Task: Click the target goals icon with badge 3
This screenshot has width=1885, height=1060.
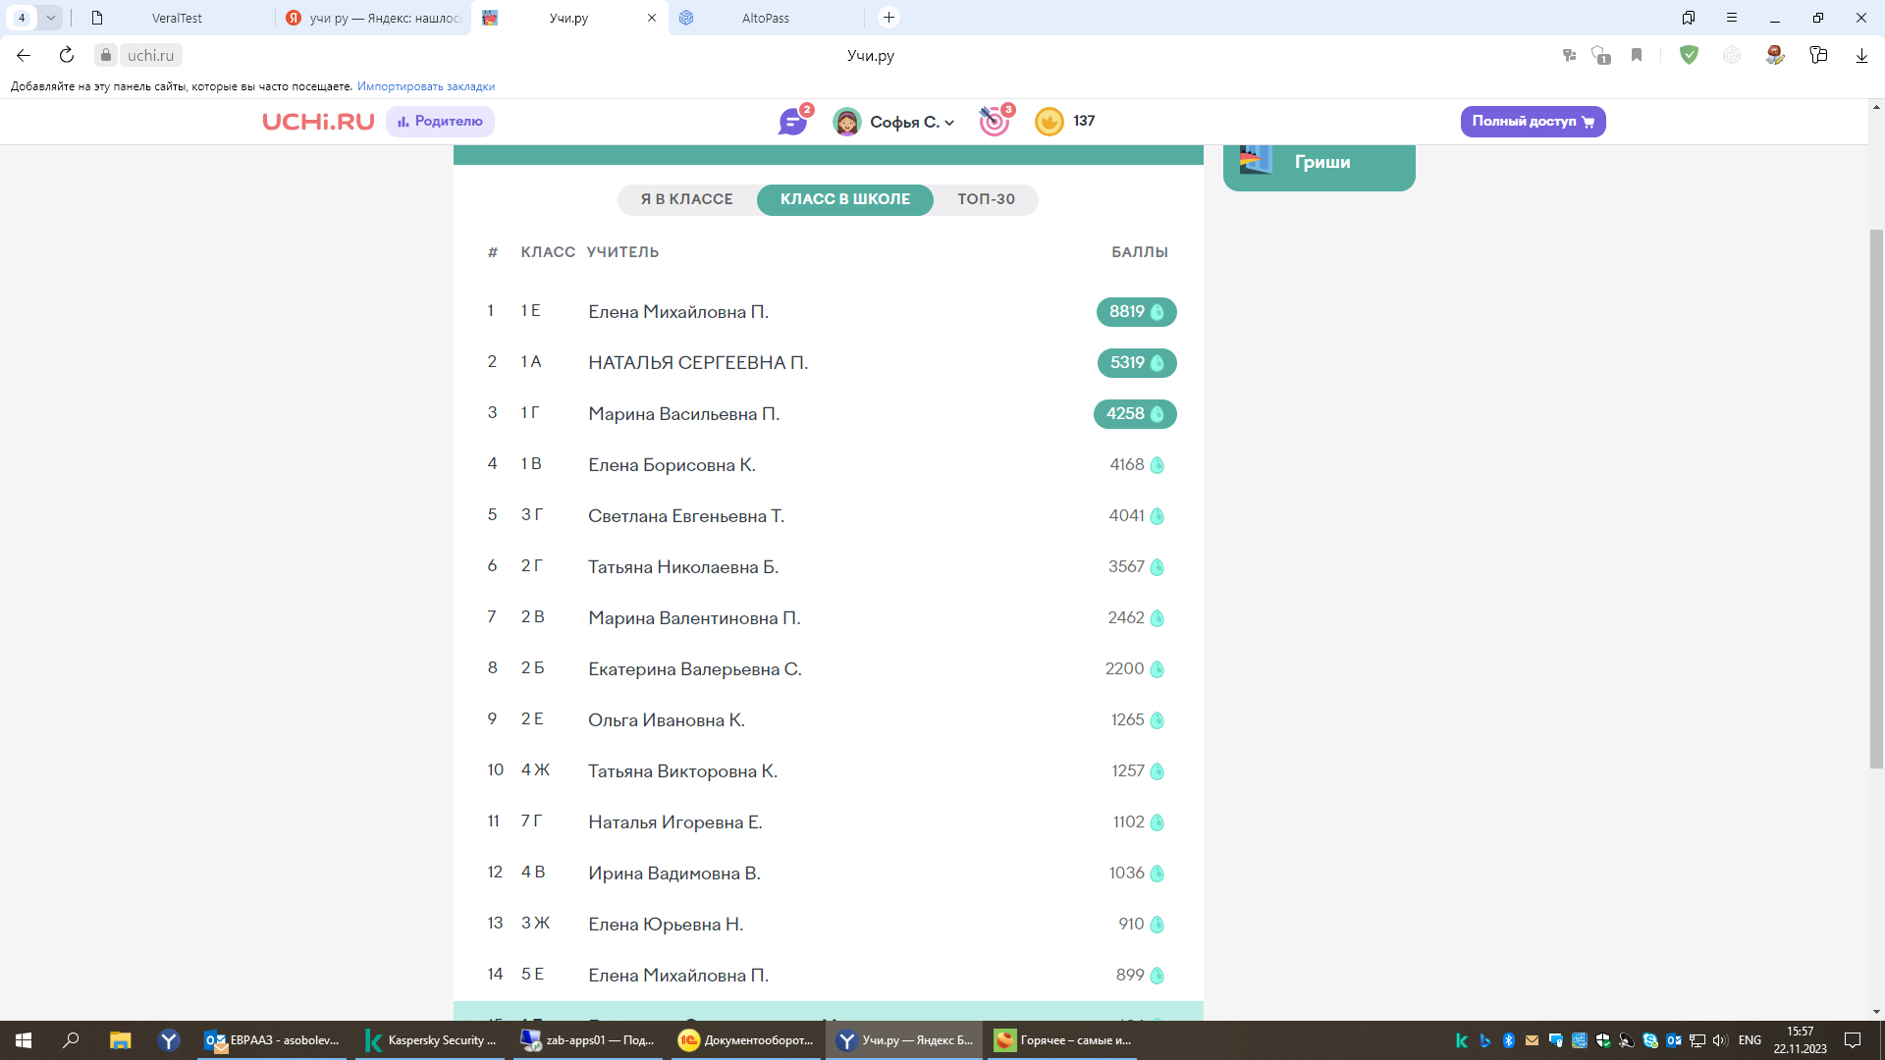Action: (x=995, y=122)
